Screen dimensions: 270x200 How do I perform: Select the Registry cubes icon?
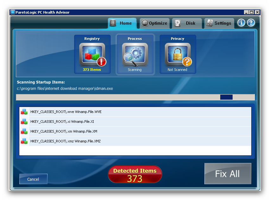point(92,54)
